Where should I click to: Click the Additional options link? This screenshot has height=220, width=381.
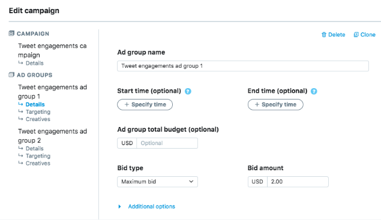(152, 207)
